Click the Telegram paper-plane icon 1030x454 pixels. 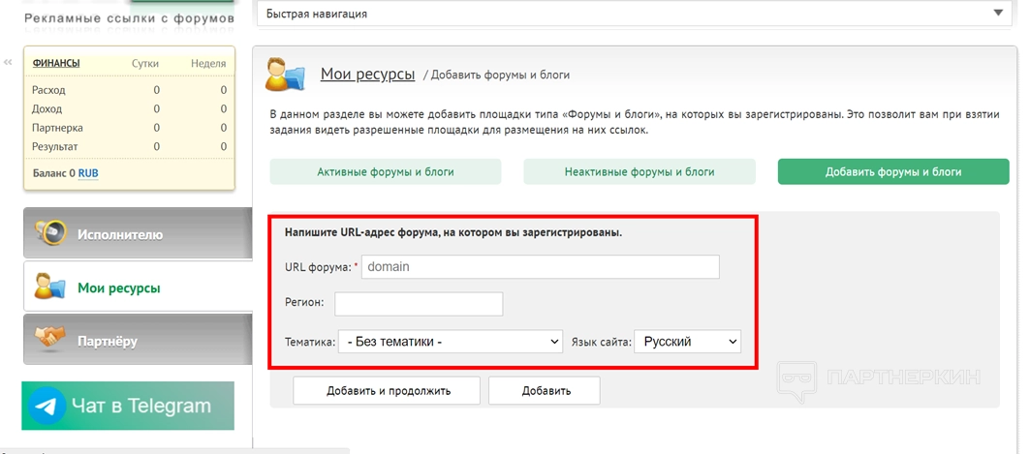tap(47, 407)
